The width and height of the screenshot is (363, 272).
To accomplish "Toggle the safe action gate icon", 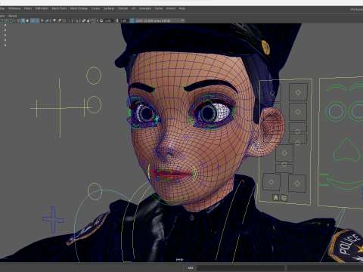I will pos(5,20).
